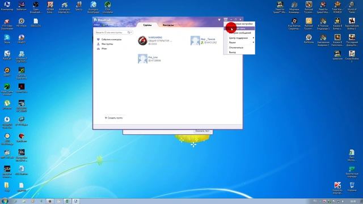Choose История сообщений from the menu

coord(239,33)
